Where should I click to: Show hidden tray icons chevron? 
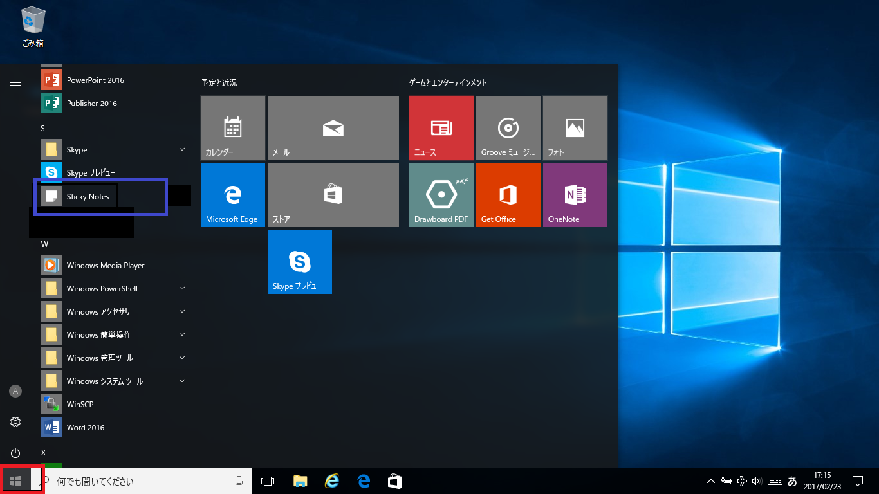[x=711, y=481]
